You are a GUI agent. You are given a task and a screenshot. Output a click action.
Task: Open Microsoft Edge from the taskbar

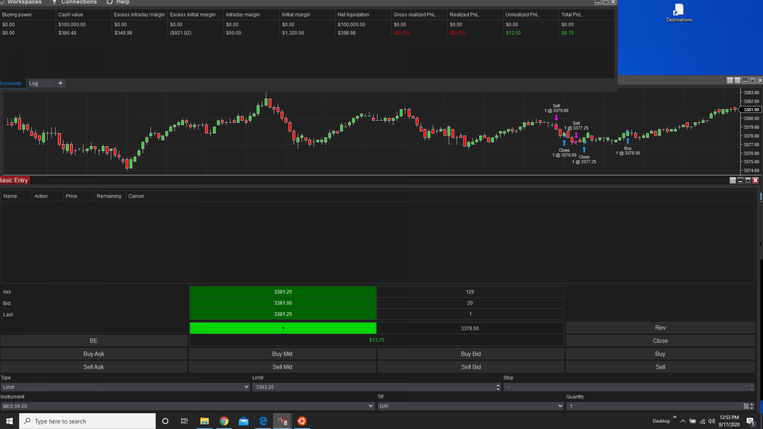click(x=263, y=421)
